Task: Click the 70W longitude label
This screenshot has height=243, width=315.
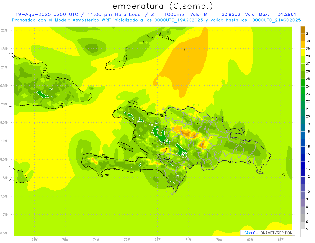Action: click(x=219, y=240)
